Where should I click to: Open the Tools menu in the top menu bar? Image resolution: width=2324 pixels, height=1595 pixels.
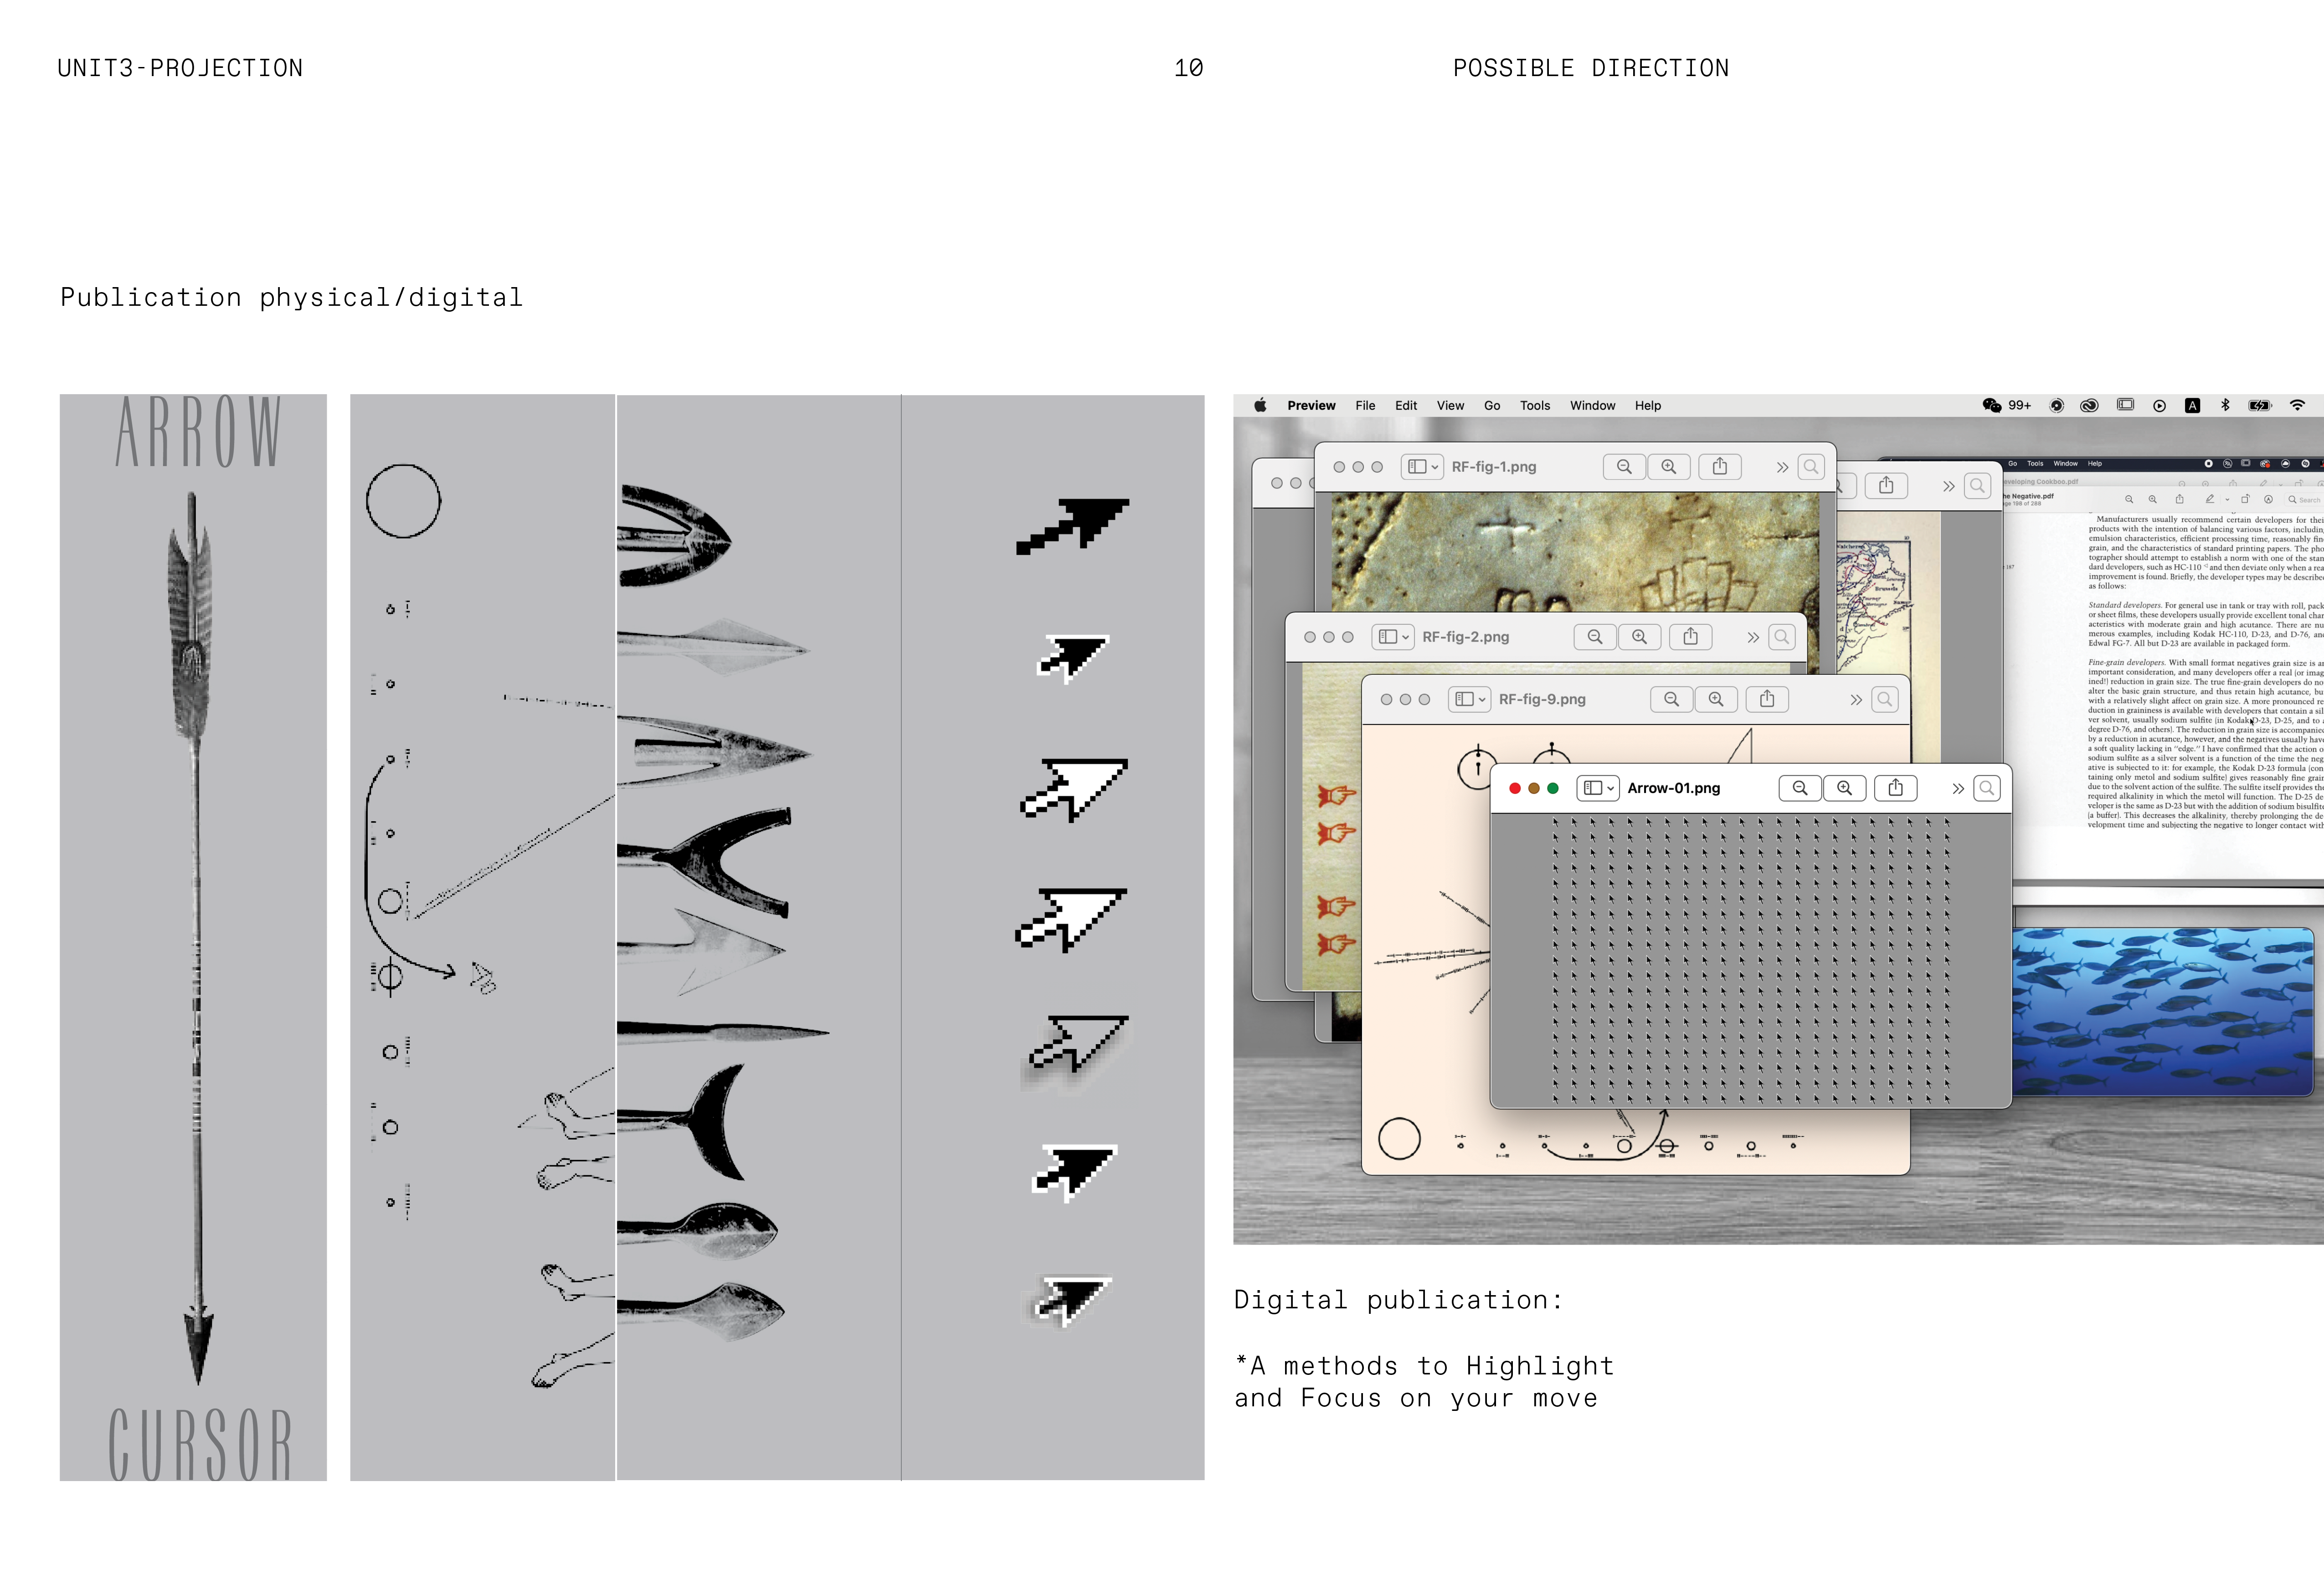(1535, 405)
